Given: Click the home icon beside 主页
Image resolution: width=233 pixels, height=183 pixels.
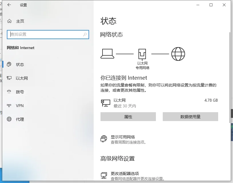Looking at the screenshot, I should (x=9, y=21).
